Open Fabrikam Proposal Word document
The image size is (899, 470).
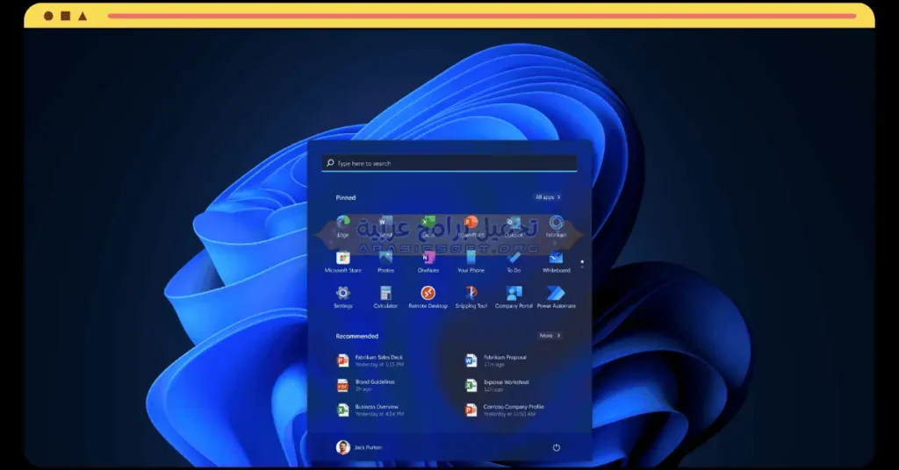click(496, 360)
